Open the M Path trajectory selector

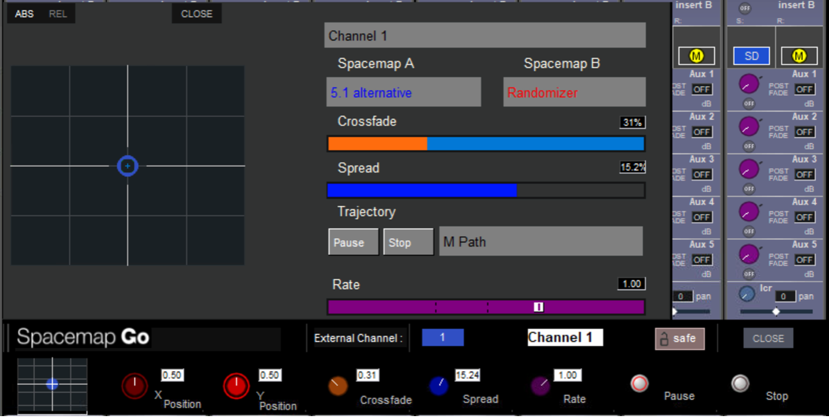(541, 241)
